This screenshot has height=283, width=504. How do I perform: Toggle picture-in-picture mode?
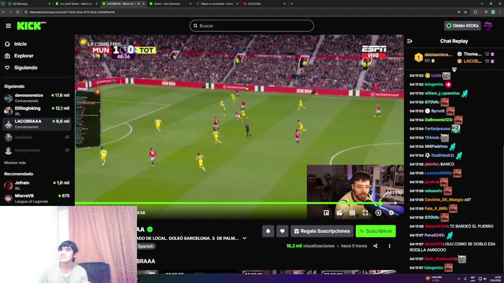(326, 213)
